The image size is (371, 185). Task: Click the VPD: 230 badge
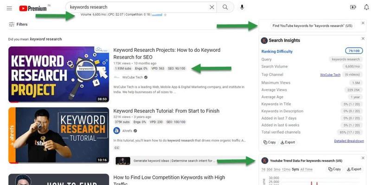pyautogui.click(x=156, y=122)
